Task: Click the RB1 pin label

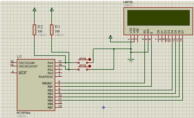Action: click(x=50, y=87)
